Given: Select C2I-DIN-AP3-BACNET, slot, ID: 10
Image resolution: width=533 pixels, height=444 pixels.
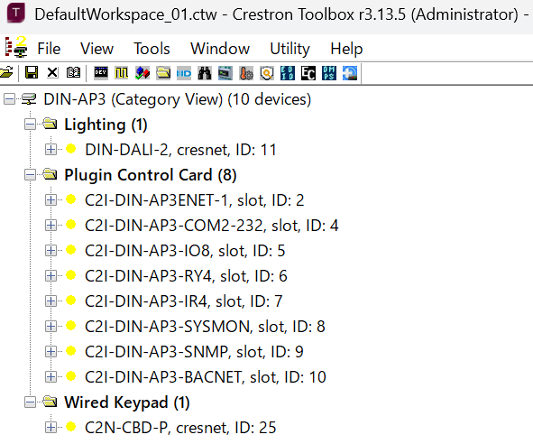Looking at the screenshot, I should tap(206, 376).
